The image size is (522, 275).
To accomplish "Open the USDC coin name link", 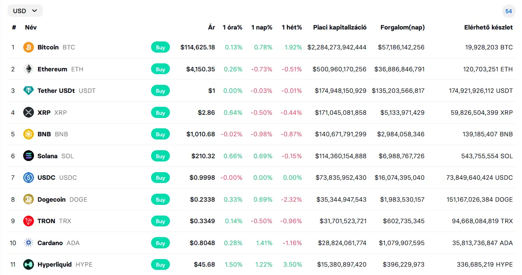I will 46,178.
